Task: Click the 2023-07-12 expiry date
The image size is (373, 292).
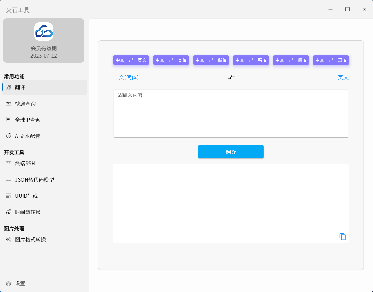Action: (44, 56)
